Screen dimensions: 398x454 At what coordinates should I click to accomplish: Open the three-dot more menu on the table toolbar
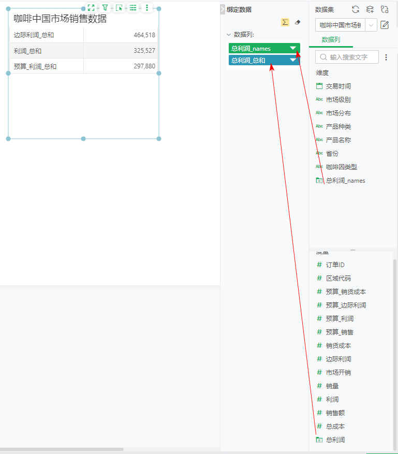tap(147, 8)
